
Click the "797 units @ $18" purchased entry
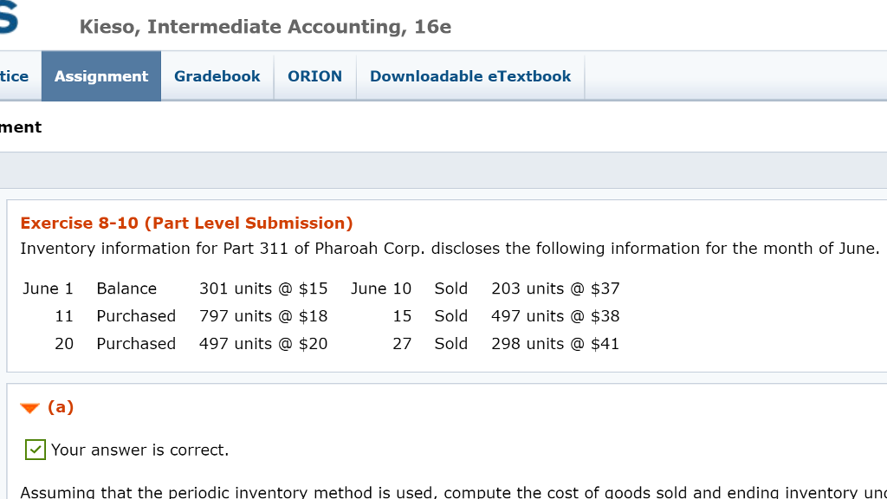263,316
